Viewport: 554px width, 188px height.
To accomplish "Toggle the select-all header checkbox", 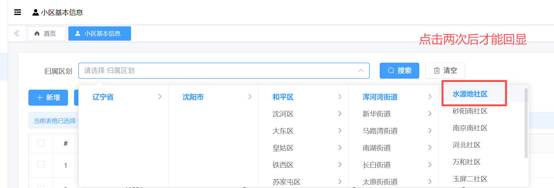I will tap(41, 143).
